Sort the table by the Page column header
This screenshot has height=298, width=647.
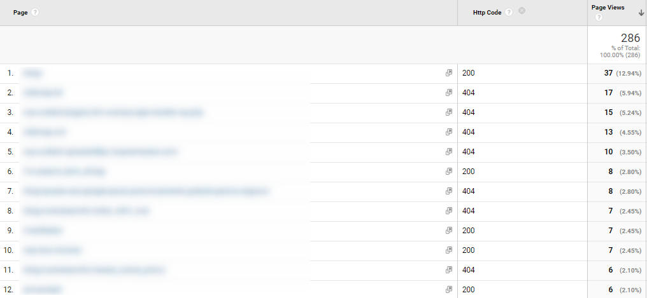21,13
